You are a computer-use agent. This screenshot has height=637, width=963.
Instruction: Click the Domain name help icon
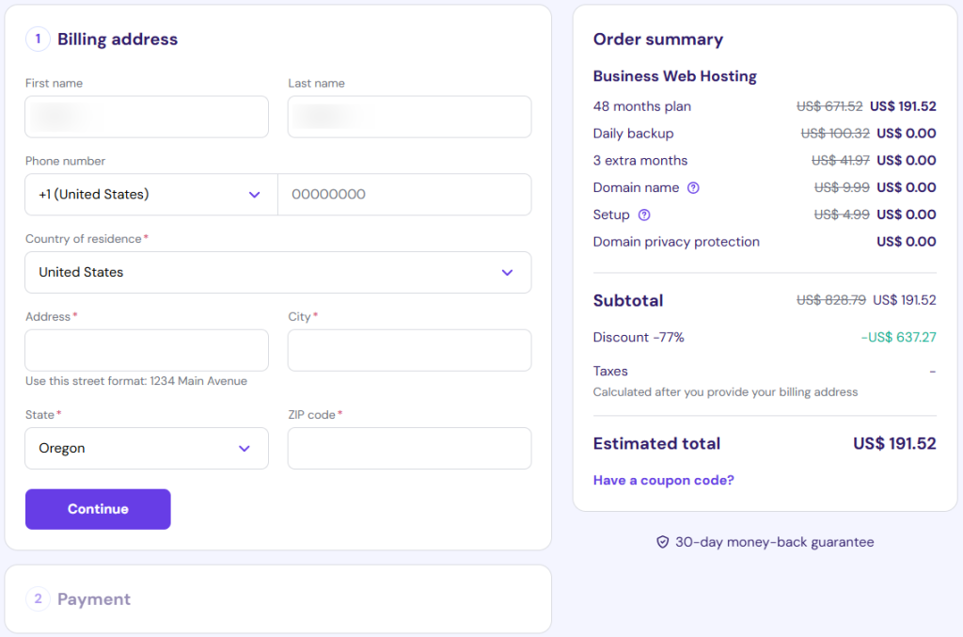tap(693, 188)
